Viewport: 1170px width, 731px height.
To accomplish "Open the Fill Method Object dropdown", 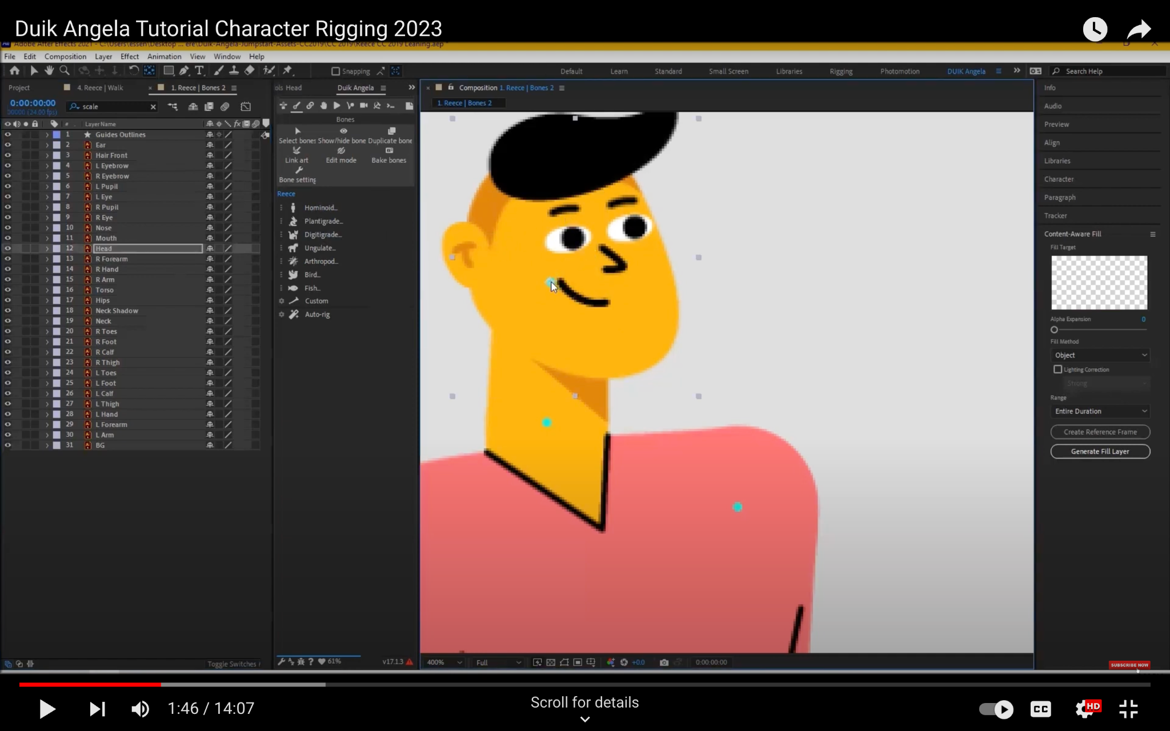I will (x=1100, y=355).
